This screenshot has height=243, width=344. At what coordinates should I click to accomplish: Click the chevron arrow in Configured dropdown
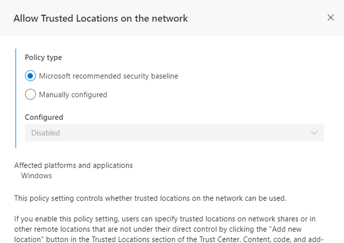point(314,133)
